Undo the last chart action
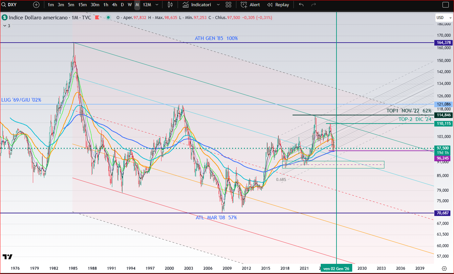 (301, 5)
